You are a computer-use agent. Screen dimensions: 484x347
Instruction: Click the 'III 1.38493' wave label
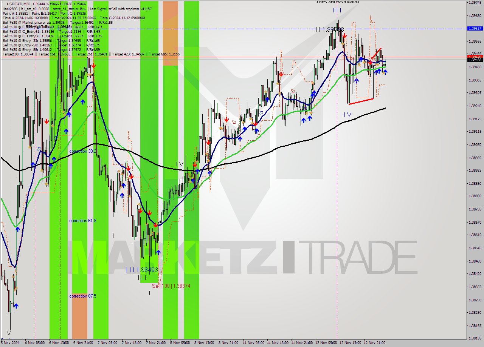tap(142, 270)
